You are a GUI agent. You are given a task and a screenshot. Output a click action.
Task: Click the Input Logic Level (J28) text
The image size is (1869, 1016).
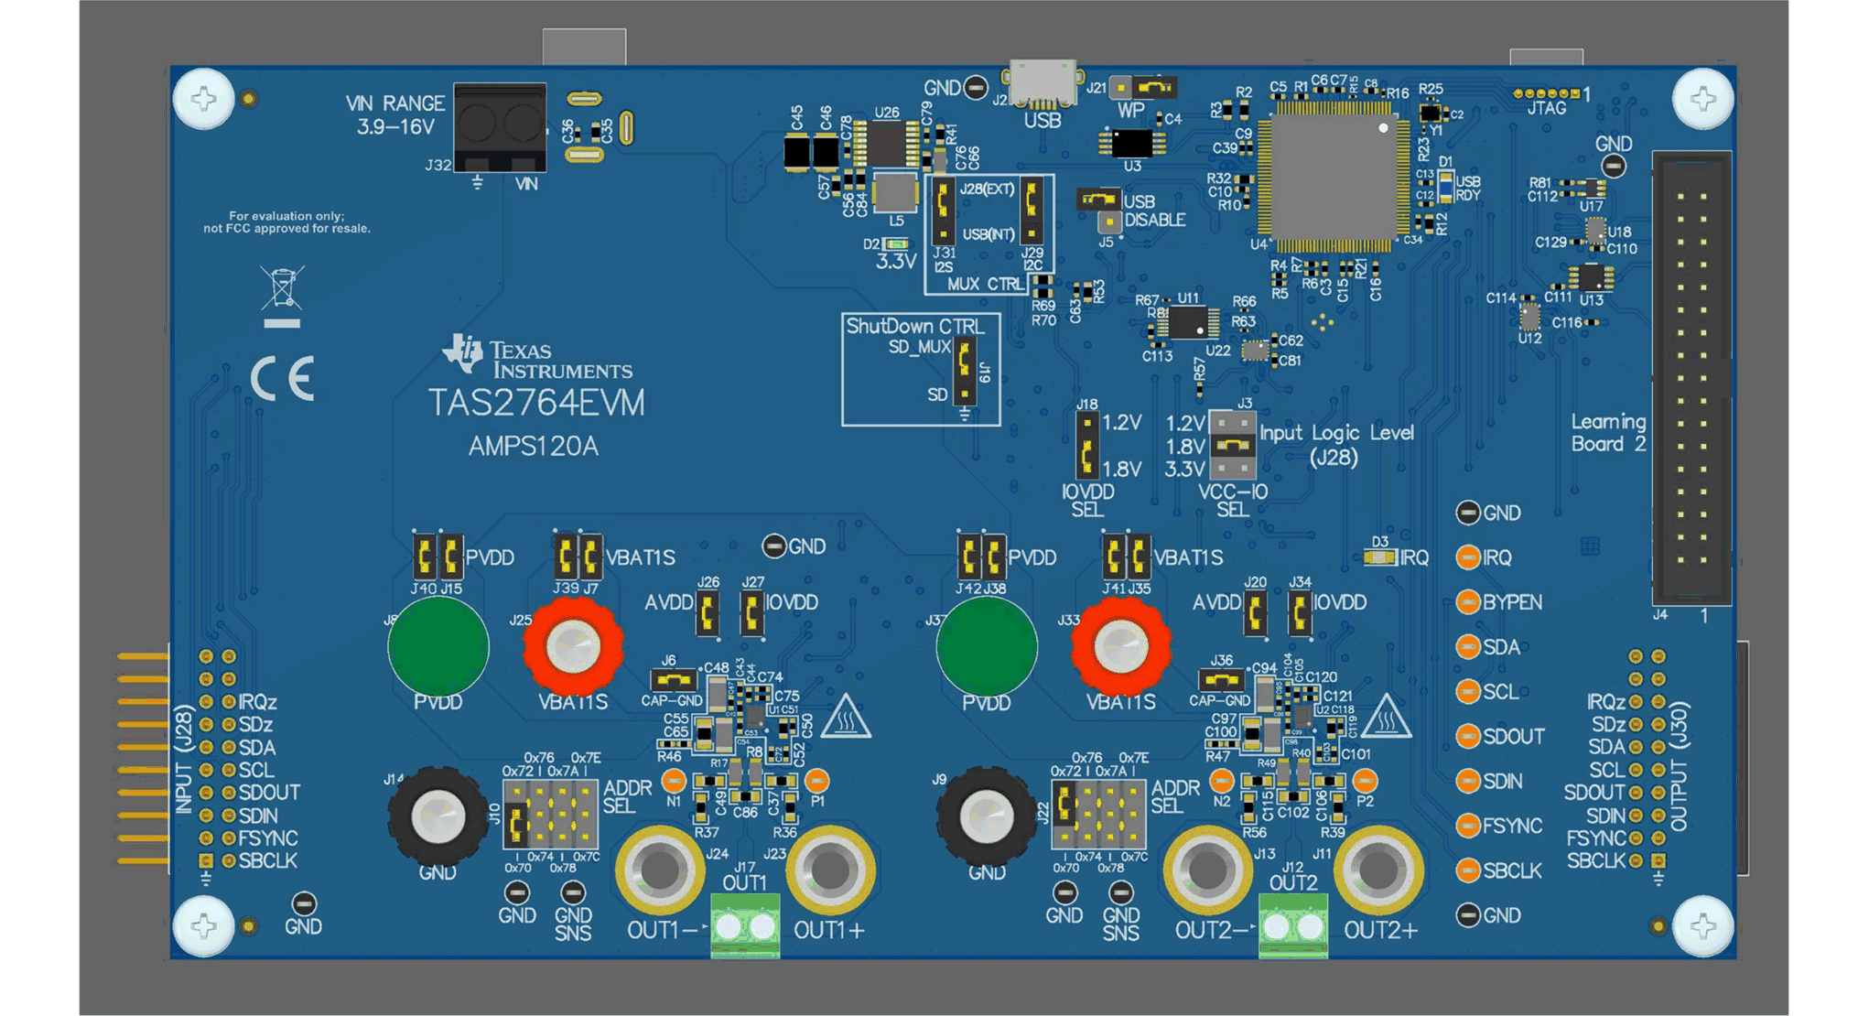click(1336, 445)
